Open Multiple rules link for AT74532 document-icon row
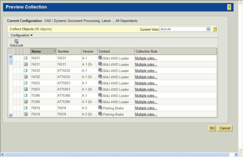Viewport: 243px width, 157px height. 146,71
